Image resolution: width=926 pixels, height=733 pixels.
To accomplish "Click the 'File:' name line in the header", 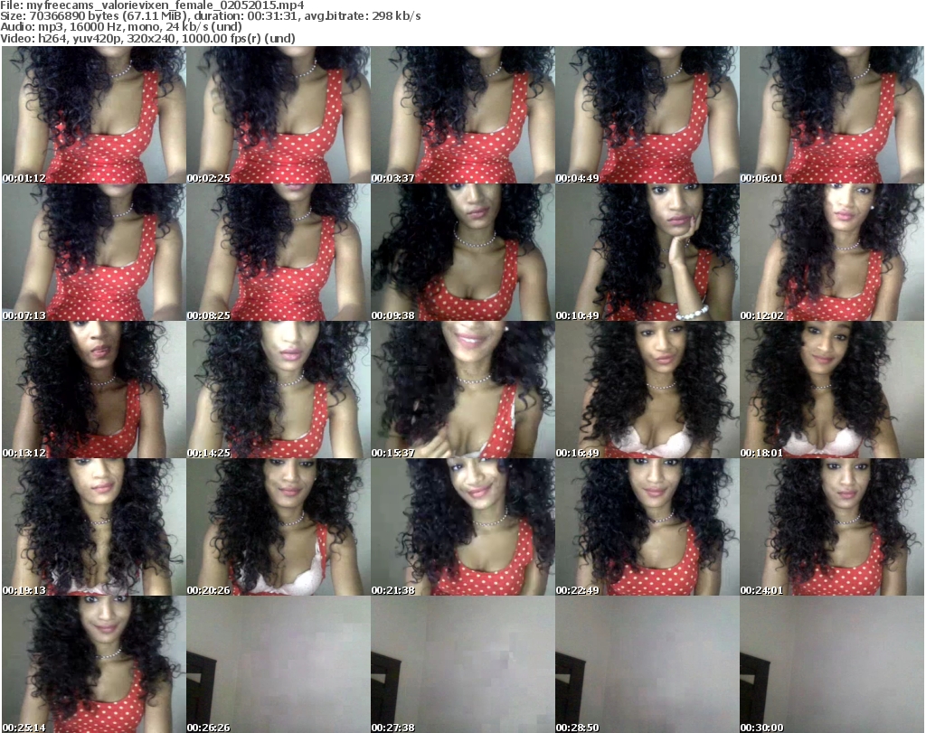I will pos(152,5).
